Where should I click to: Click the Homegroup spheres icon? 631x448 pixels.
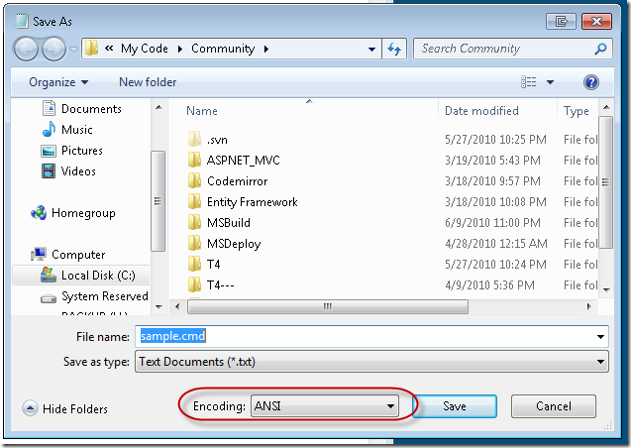coord(39,212)
